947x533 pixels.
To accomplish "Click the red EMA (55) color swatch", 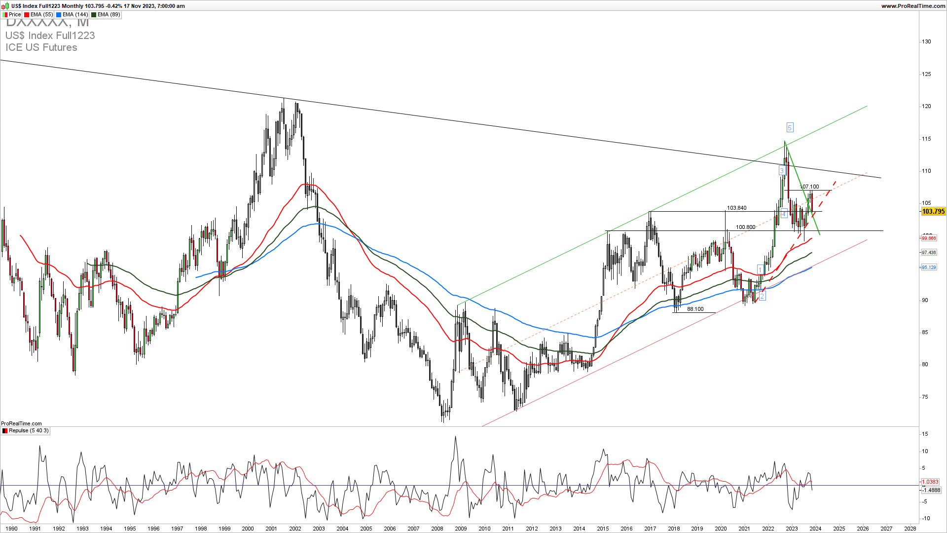I will [27, 15].
